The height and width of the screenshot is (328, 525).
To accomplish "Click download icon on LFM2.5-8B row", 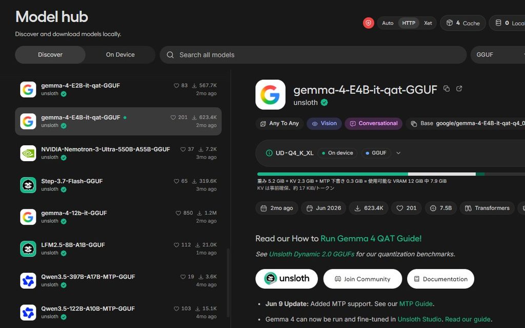I will pyautogui.click(x=197, y=245).
